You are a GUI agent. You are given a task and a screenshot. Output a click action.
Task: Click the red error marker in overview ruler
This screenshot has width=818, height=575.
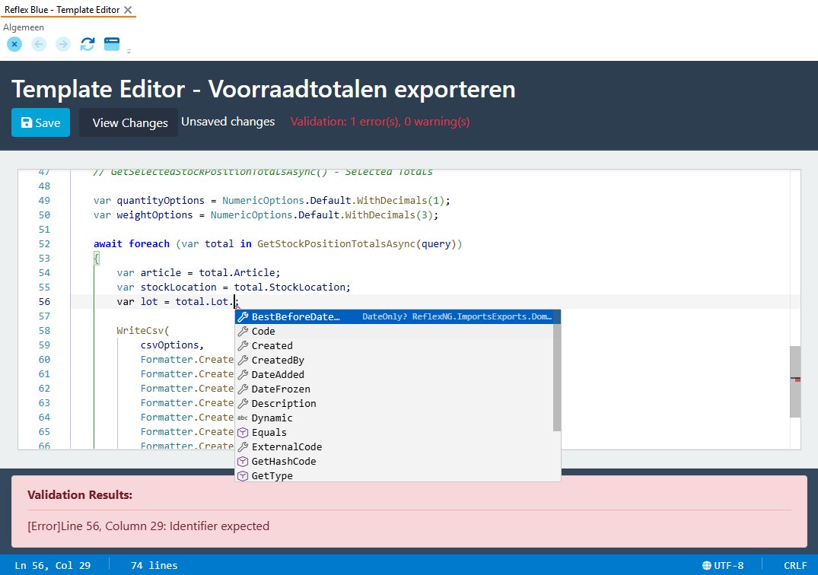pyautogui.click(x=797, y=380)
